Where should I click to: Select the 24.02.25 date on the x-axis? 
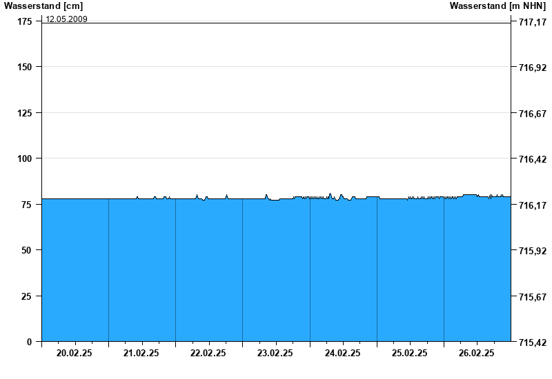click(x=343, y=353)
